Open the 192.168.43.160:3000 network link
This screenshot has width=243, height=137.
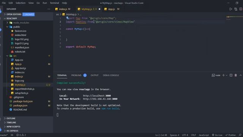pos(100,99)
